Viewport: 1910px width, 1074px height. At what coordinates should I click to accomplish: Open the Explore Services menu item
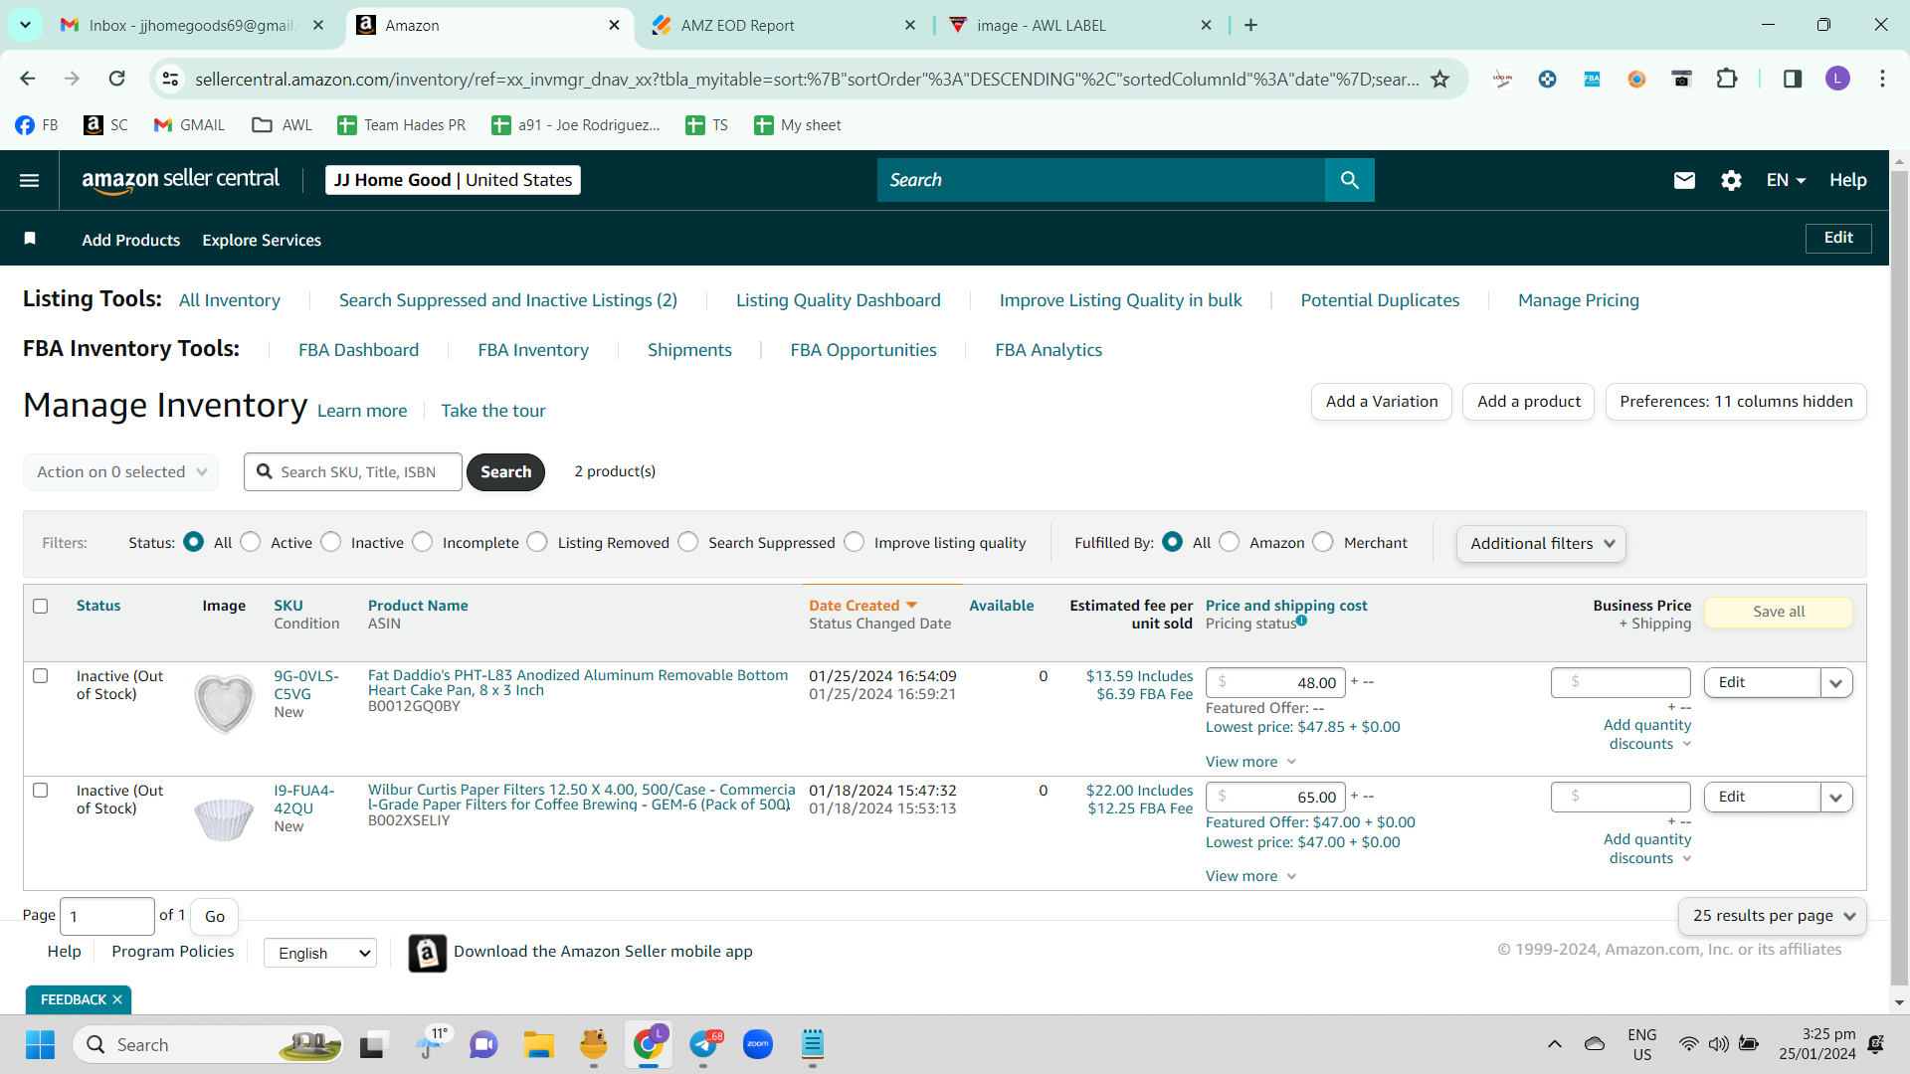(x=262, y=240)
